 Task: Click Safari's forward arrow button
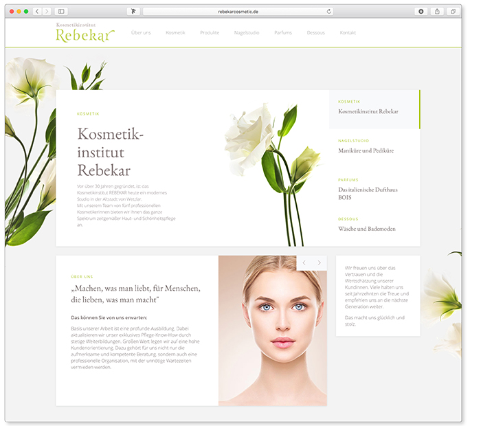(x=46, y=12)
